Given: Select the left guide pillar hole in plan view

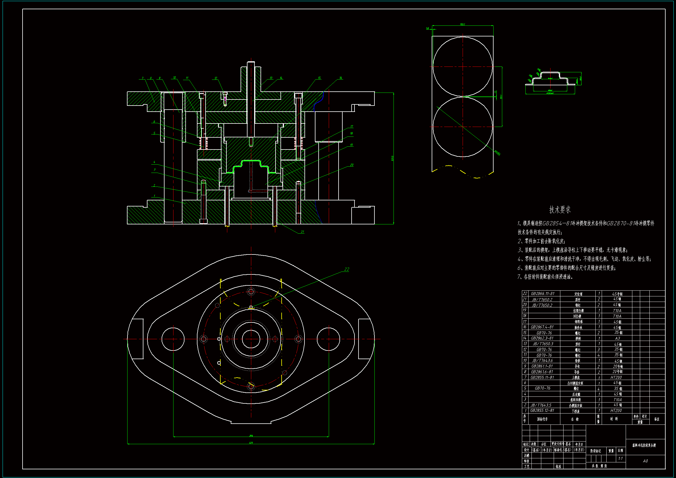Looking at the screenshot, I should [x=173, y=339].
